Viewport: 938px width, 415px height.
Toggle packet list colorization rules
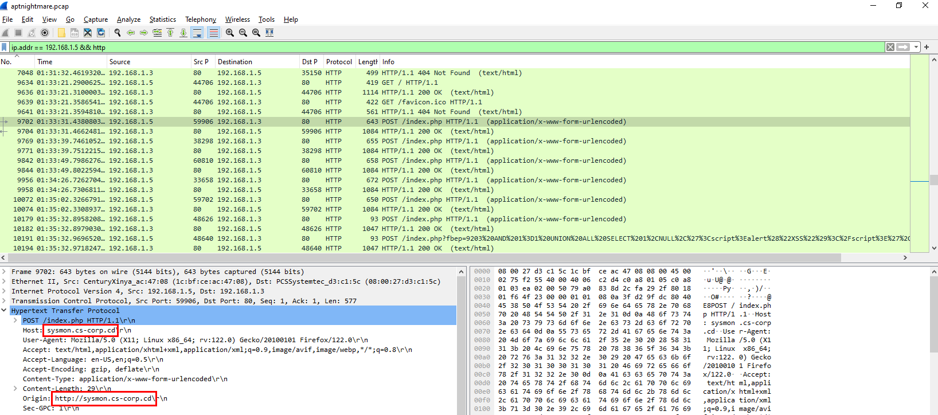(x=213, y=33)
